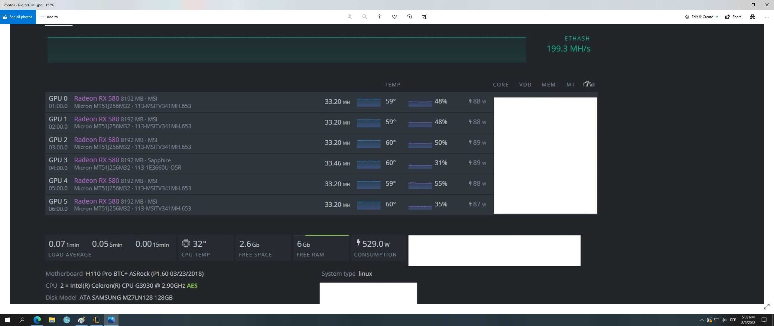Add photo to favorites with heart icon

(394, 17)
